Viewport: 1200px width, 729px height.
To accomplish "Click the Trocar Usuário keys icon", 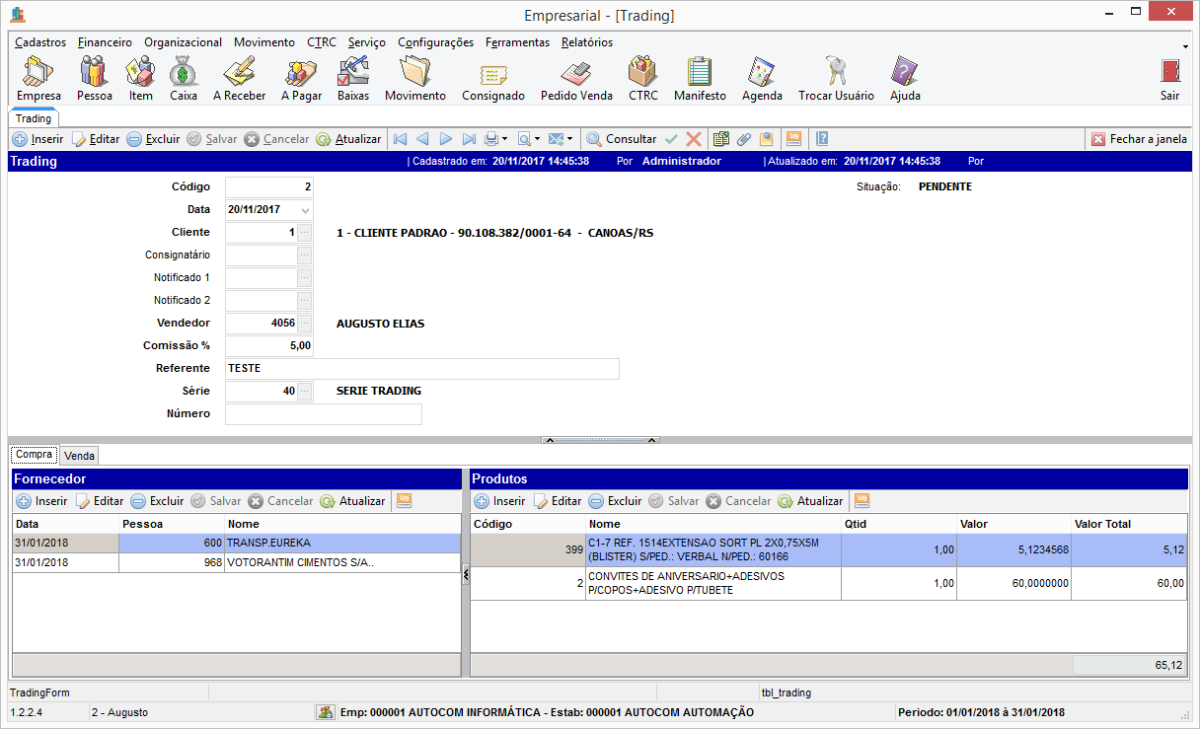I will coord(836,78).
